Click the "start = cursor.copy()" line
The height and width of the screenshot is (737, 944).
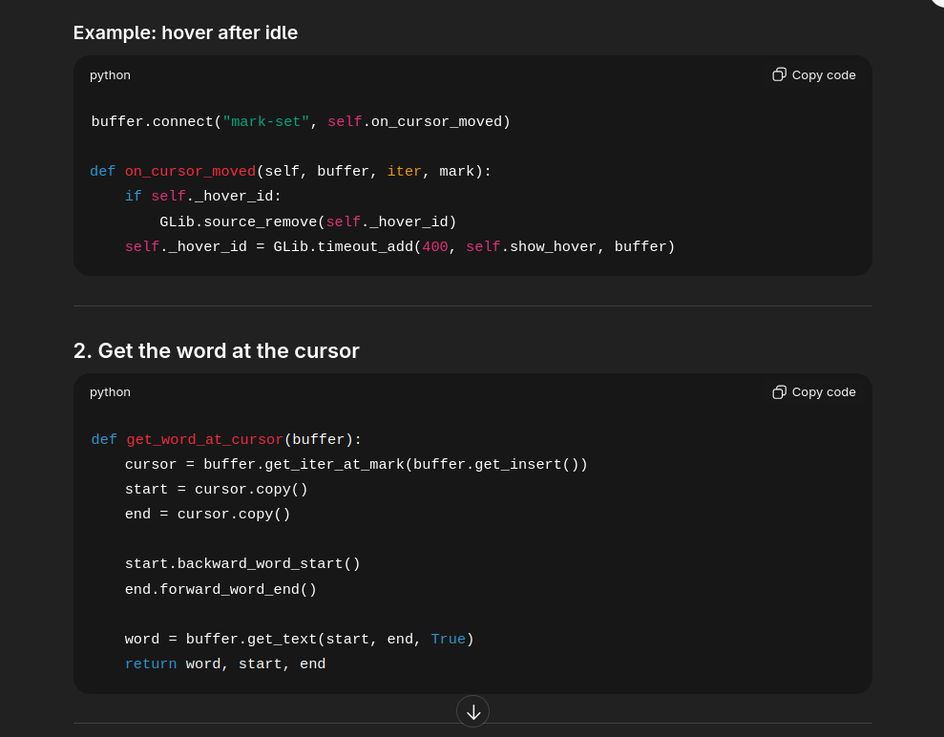216,490
